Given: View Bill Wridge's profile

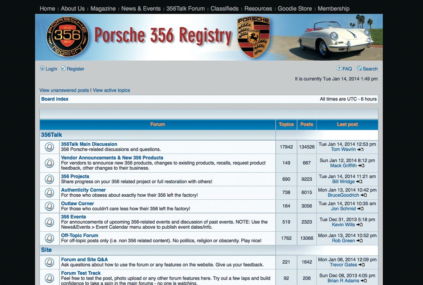Looking at the screenshot, I should [343, 182].
